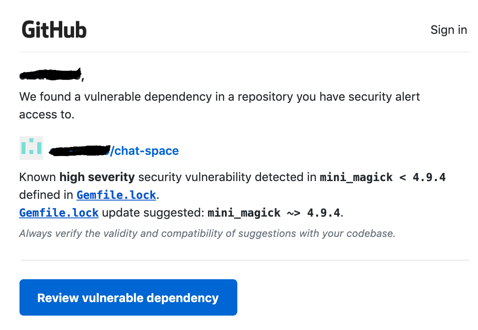Click the "update suggested:" text
The width and height of the screenshot is (478, 330).
pos(153,212)
